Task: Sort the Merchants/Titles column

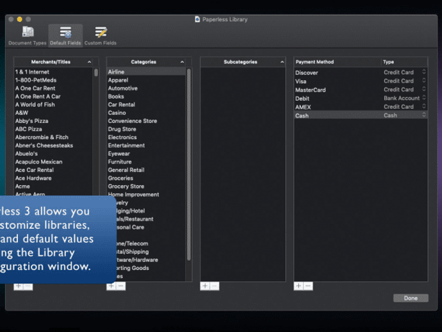Action: coord(54,62)
